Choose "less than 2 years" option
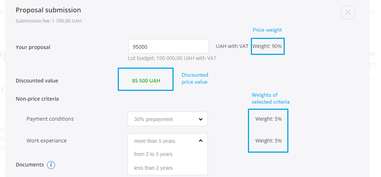The image size is (381, 177). (153, 168)
